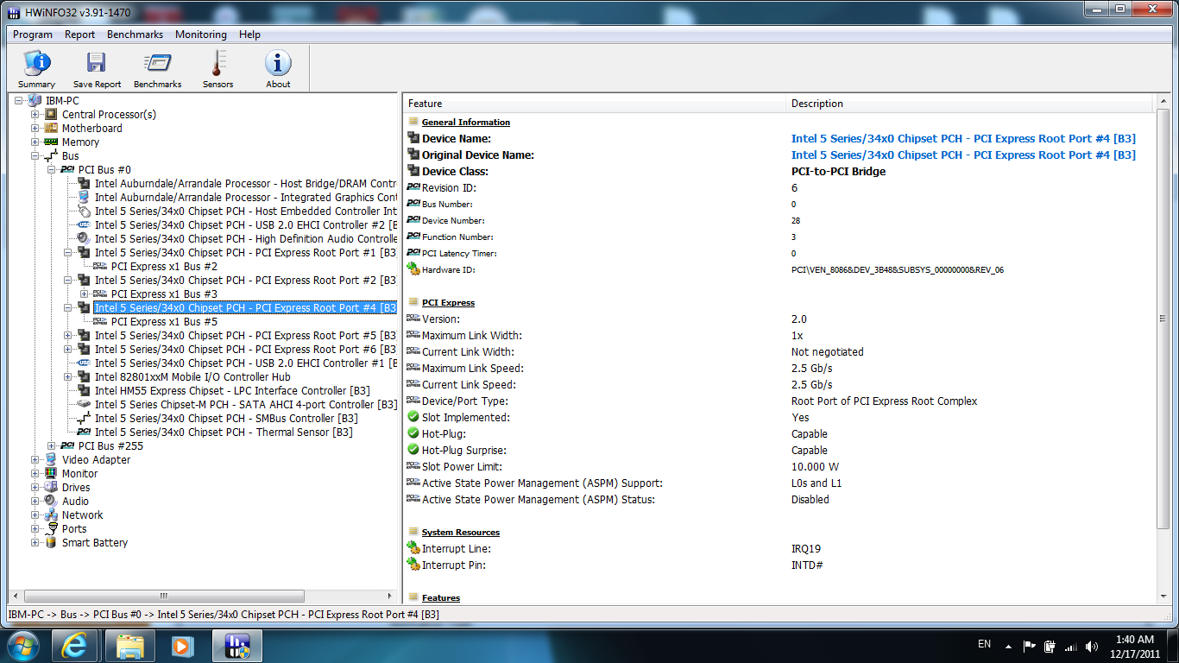Select the Thermal Sensor tree entry
Screen dimensions: 1179x663
click(x=224, y=432)
